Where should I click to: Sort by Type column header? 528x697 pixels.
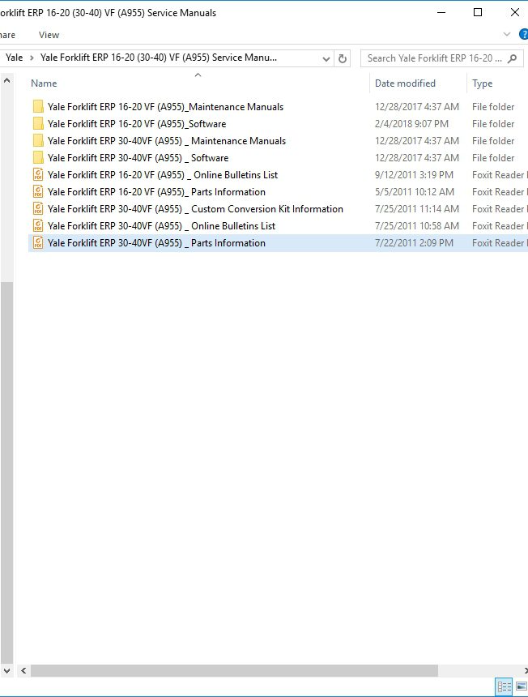tap(483, 83)
